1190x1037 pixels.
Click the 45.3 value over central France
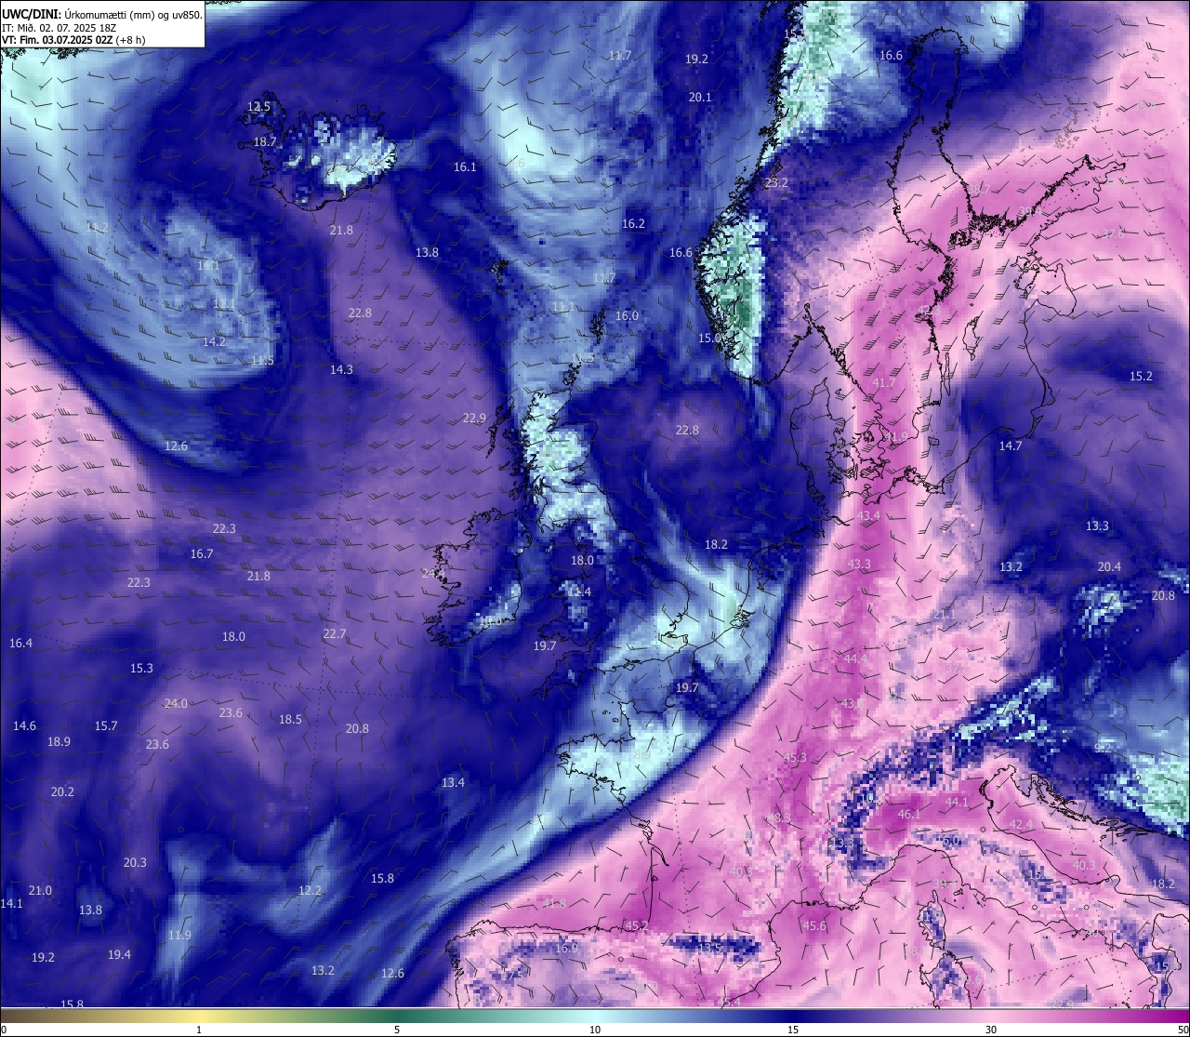coord(795,758)
